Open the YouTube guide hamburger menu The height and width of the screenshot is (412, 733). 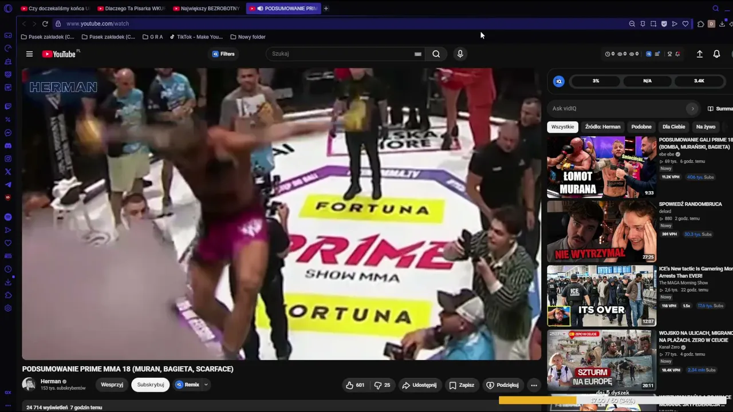click(29, 54)
